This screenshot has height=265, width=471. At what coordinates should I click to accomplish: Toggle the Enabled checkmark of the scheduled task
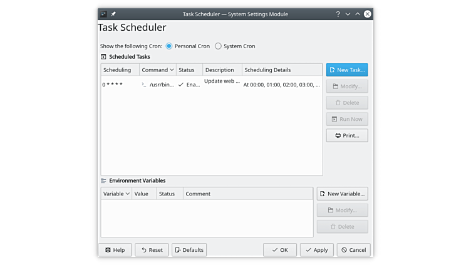(x=181, y=84)
